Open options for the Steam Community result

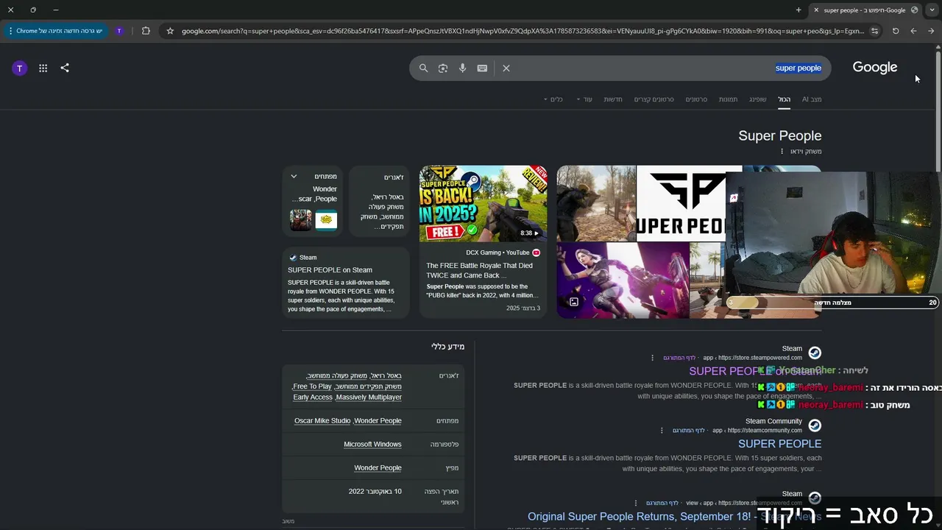(662, 431)
